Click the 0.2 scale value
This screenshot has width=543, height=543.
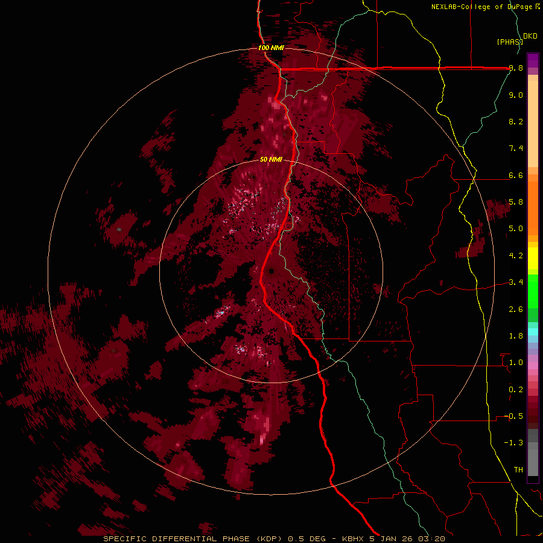coord(516,390)
